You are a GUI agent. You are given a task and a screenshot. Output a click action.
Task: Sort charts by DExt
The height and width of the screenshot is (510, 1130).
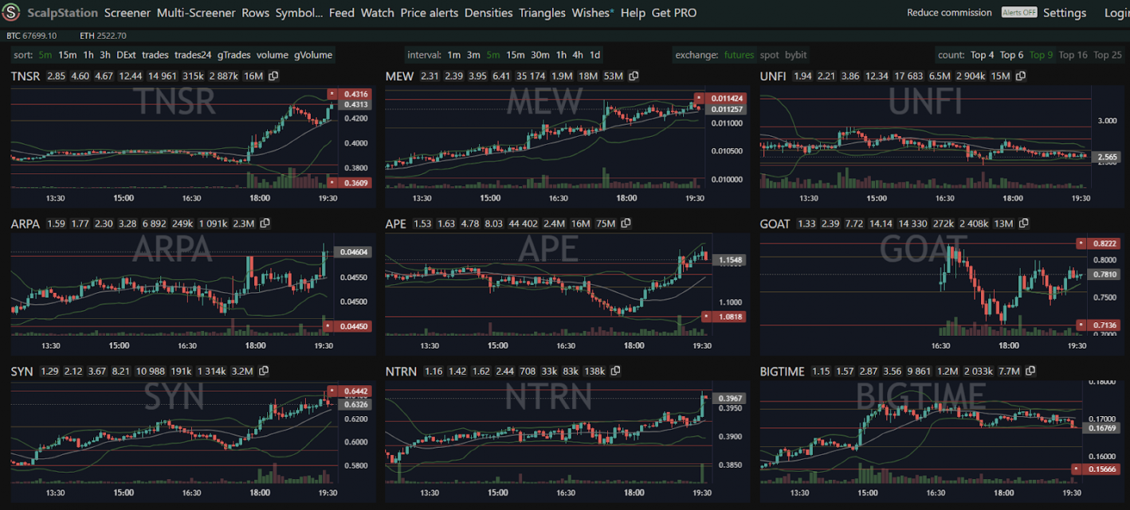[126, 55]
